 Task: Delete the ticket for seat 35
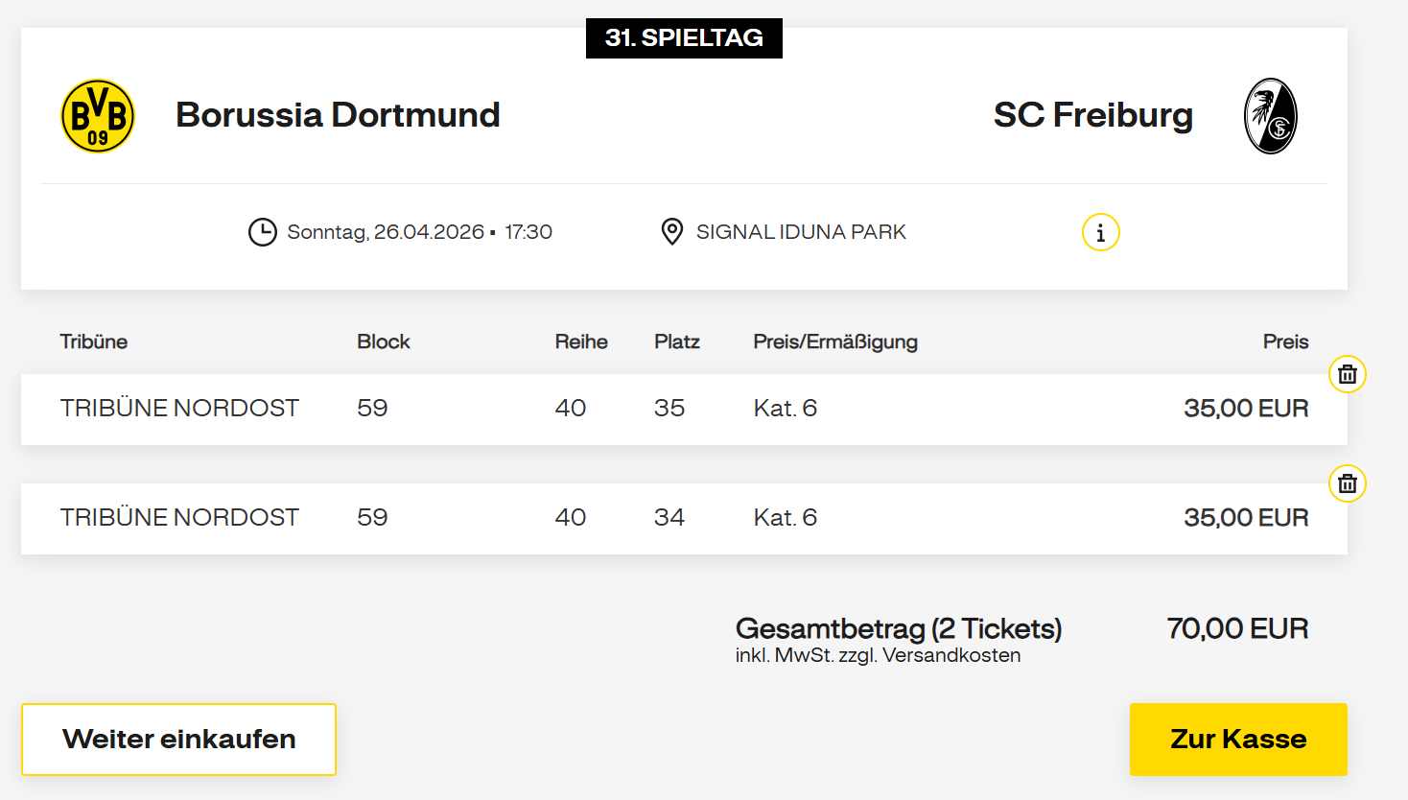click(1347, 374)
